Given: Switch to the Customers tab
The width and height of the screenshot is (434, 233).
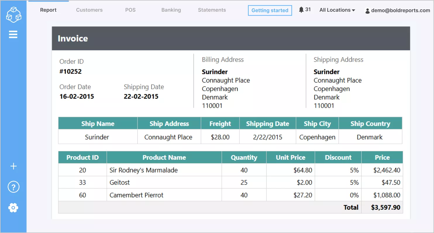Looking at the screenshot, I should point(89,10).
